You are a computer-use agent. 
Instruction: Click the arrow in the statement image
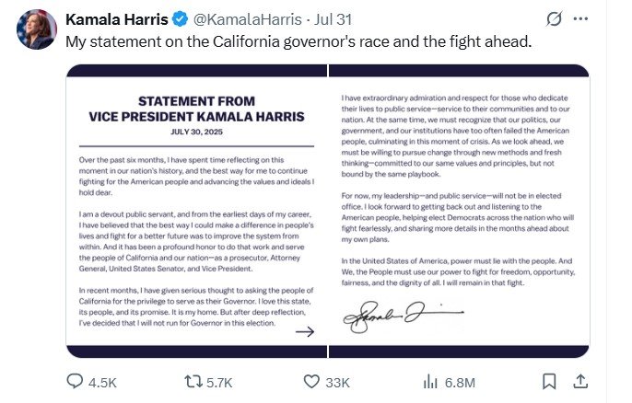(x=303, y=331)
